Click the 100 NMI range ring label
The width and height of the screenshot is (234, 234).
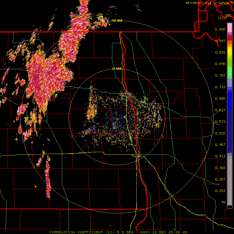[x=117, y=21]
